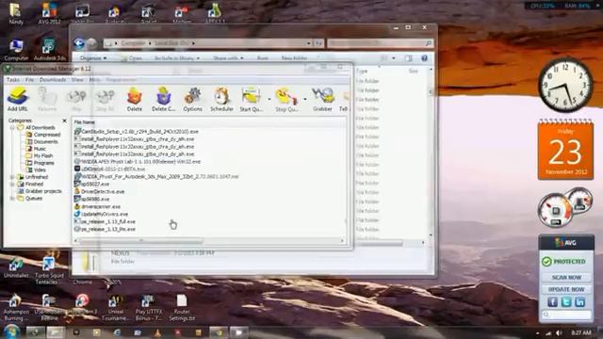Click the LinkedIn icon in AVG gadget
Screen dimensions: 603x339
pos(580,302)
